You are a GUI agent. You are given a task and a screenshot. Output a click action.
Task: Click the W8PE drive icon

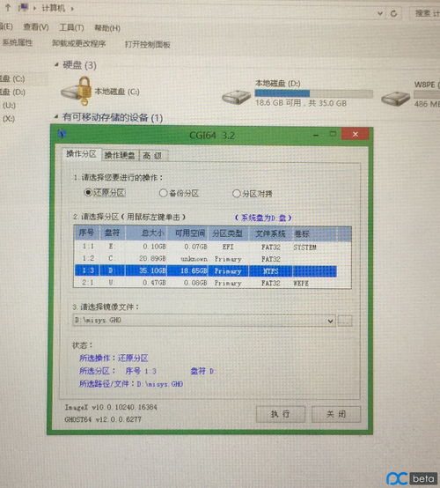pyautogui.click(x=395, y=99)
